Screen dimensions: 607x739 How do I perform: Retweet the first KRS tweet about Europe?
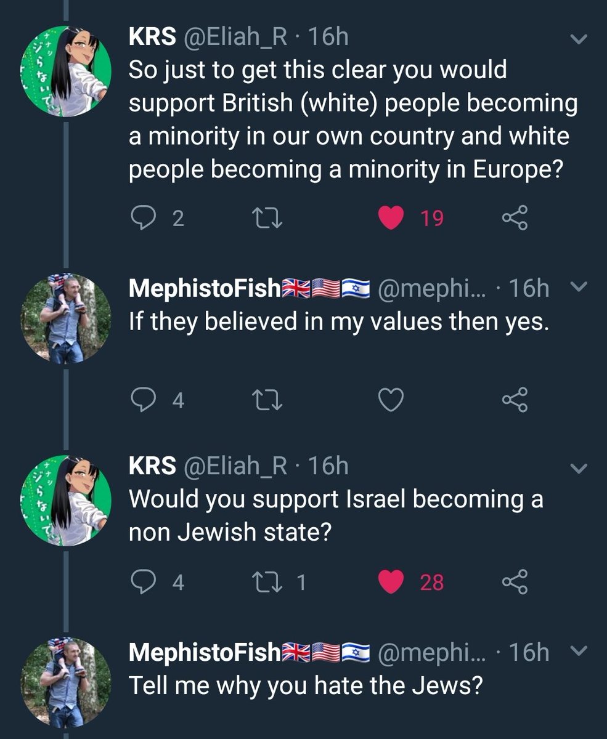(268, 218)
